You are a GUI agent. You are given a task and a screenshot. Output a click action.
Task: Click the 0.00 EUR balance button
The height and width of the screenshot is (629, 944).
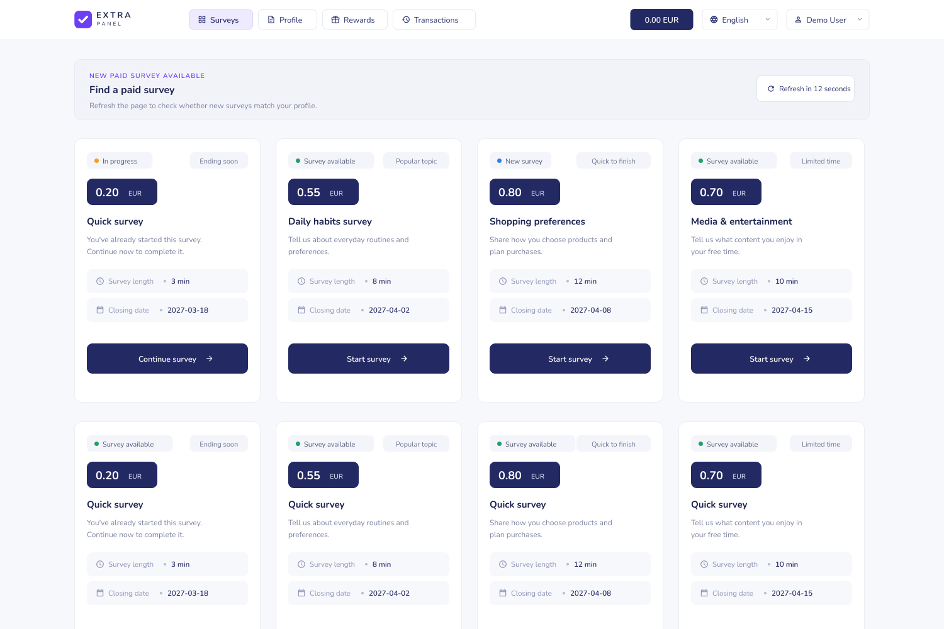[x=661, y=19]
